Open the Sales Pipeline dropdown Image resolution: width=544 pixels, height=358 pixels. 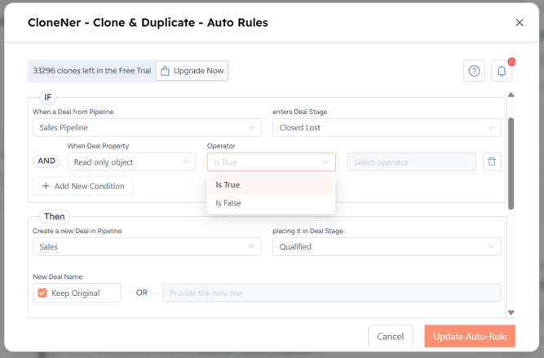147,128
